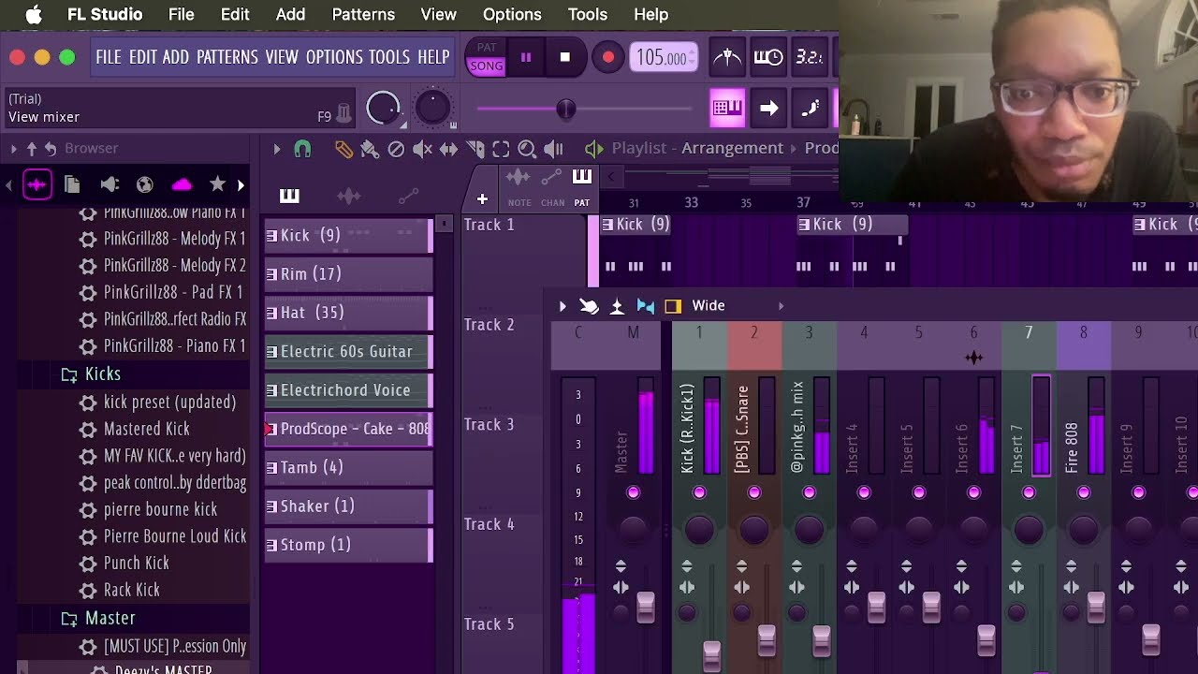
Task: Select the Zoom magnifier tool
Action: coord(527,149)
